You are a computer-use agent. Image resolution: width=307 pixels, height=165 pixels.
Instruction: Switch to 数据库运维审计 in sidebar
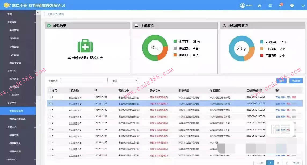point(18,119)
